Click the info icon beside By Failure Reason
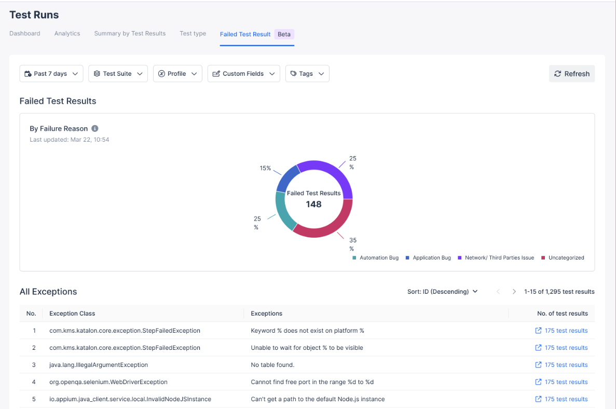Screen dimensions: 616x409 click(95, 129)
